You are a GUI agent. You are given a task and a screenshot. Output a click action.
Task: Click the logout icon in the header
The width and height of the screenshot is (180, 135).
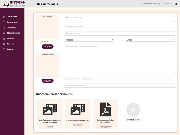(176, 4)
